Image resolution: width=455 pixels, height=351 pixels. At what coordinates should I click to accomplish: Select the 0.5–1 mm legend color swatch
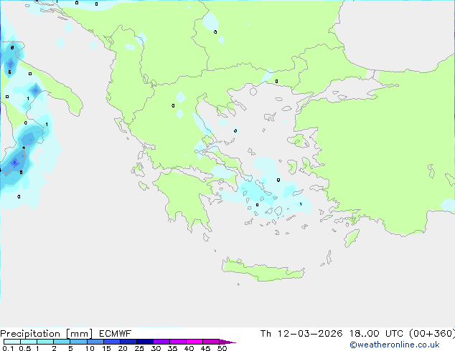[29, 342]
